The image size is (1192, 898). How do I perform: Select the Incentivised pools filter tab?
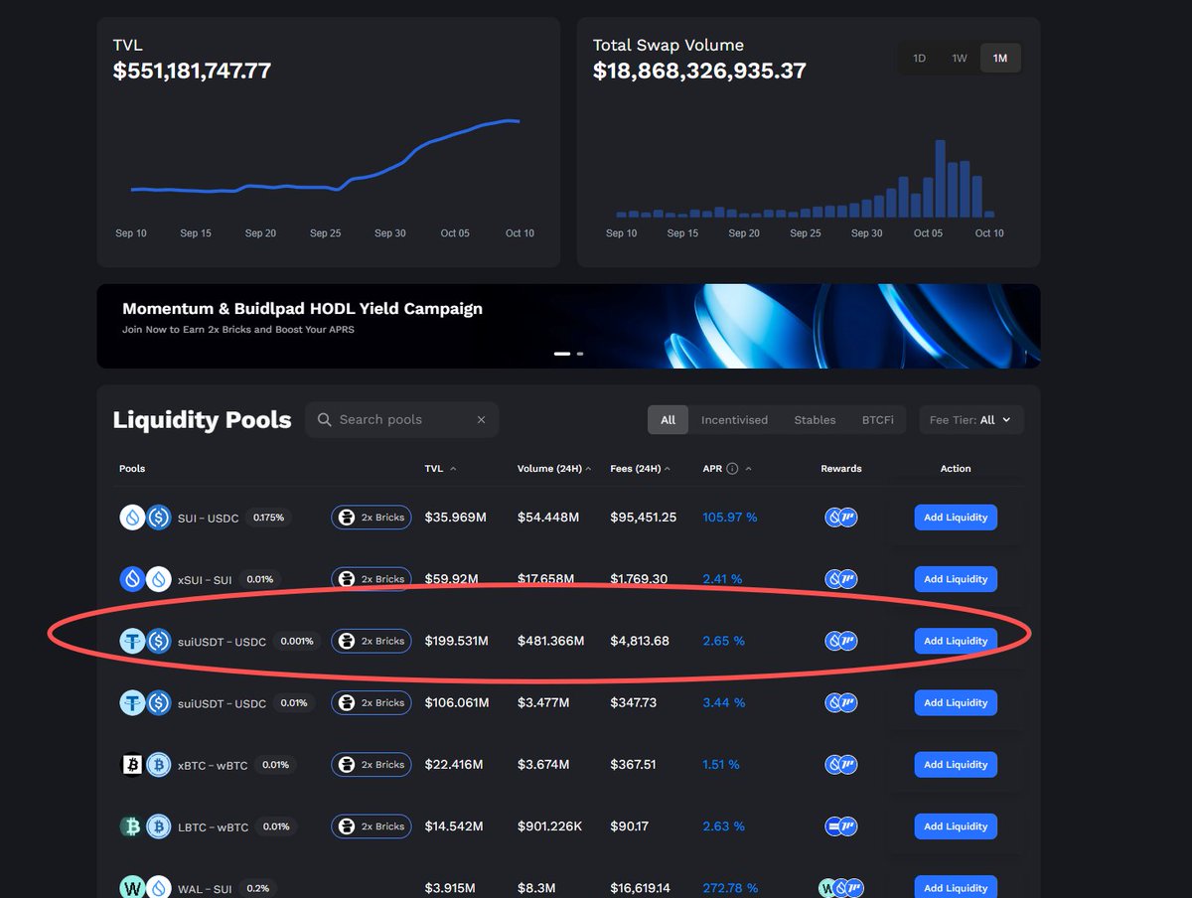[734, 420]
